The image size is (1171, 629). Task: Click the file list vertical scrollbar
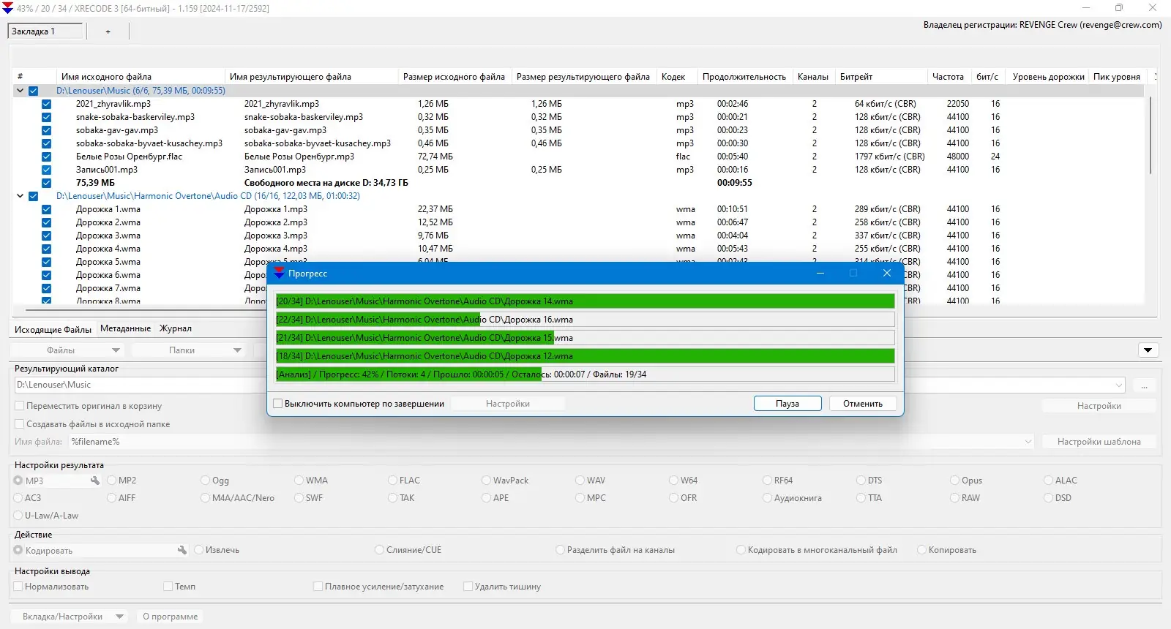point(1151,136)
